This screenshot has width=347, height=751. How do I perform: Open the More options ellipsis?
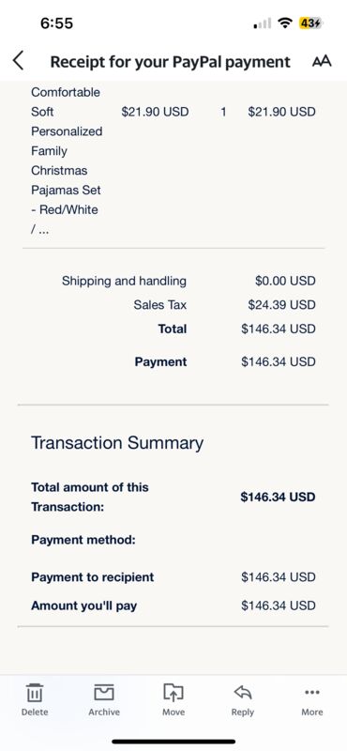point(312,699)
